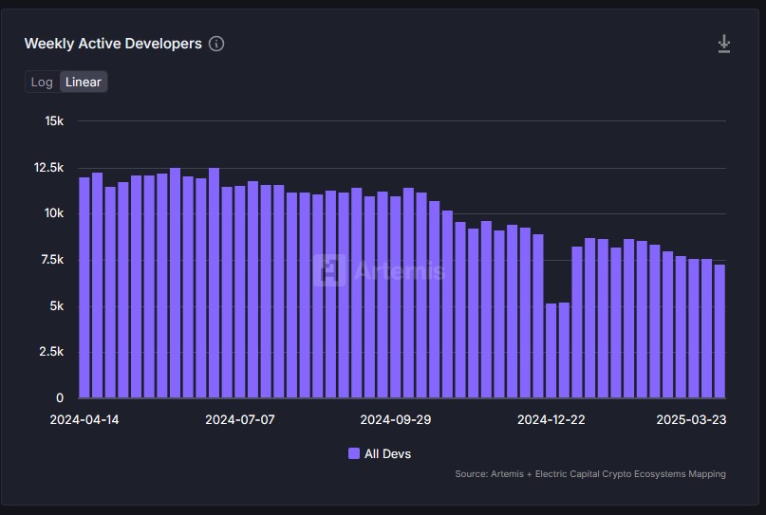766x515 pixels.
Task: Toggle the All Devs legend series
Action: pos(387,453)
